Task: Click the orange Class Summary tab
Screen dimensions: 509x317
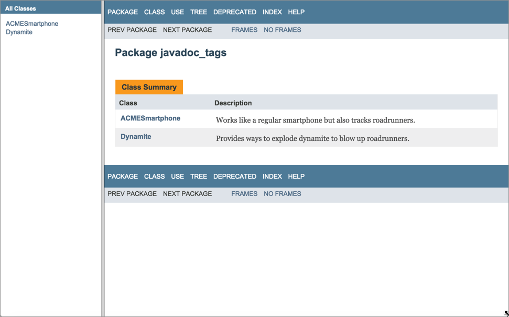Action: click(x=149, y=87)
